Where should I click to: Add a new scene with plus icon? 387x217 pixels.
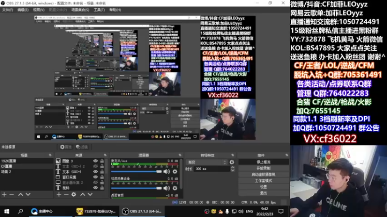(4, 194)
